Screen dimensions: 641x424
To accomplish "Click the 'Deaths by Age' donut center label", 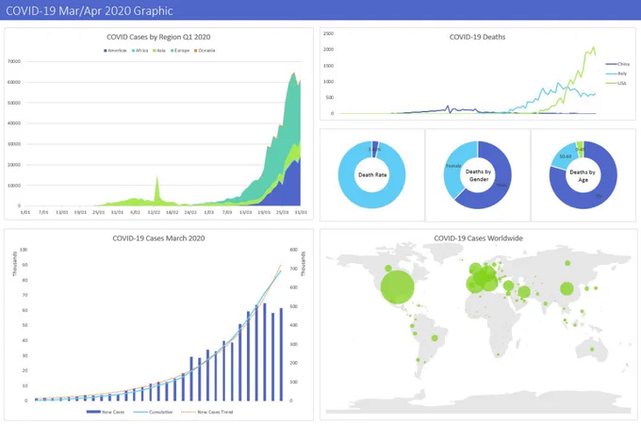I will coord(583,175).
